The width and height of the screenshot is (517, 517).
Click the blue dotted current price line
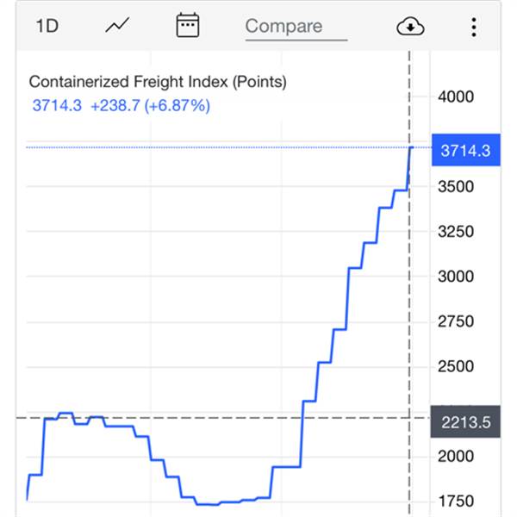218,147
